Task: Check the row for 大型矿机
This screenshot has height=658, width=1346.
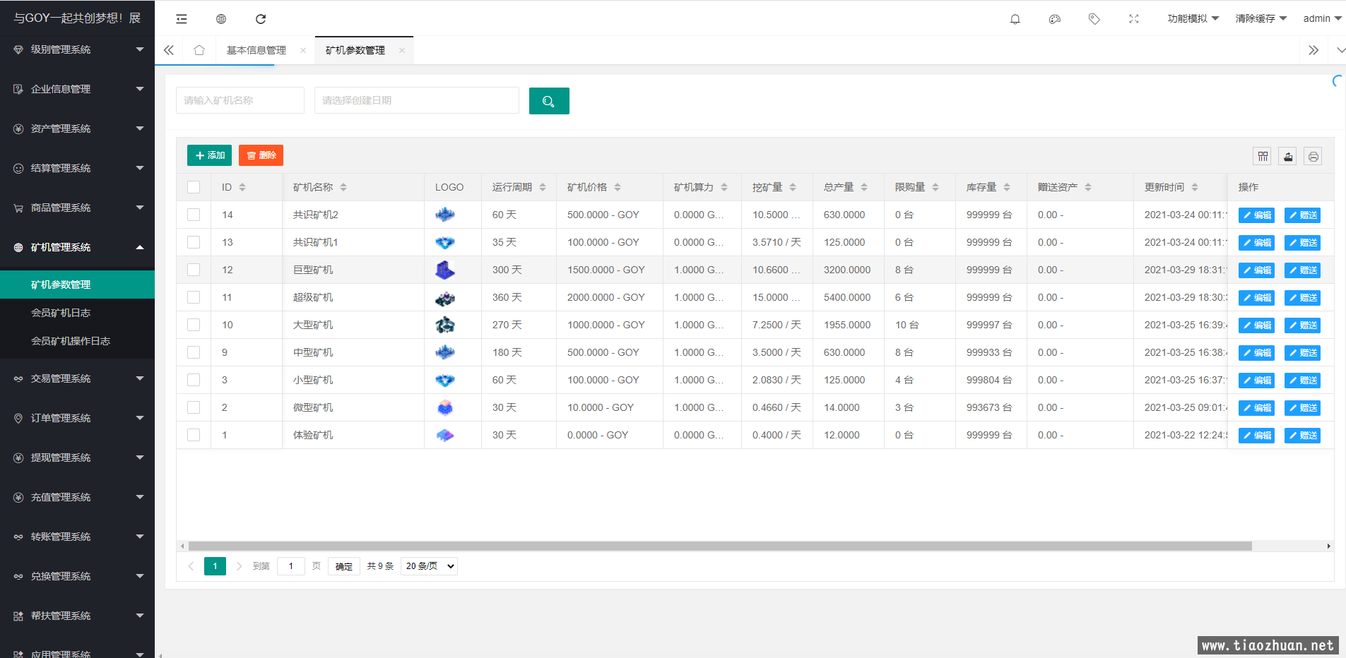Action: coord(194,325)
